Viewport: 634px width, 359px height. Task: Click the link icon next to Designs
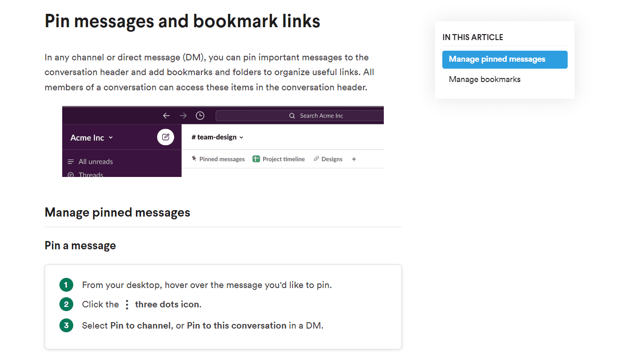click(316, 159)
